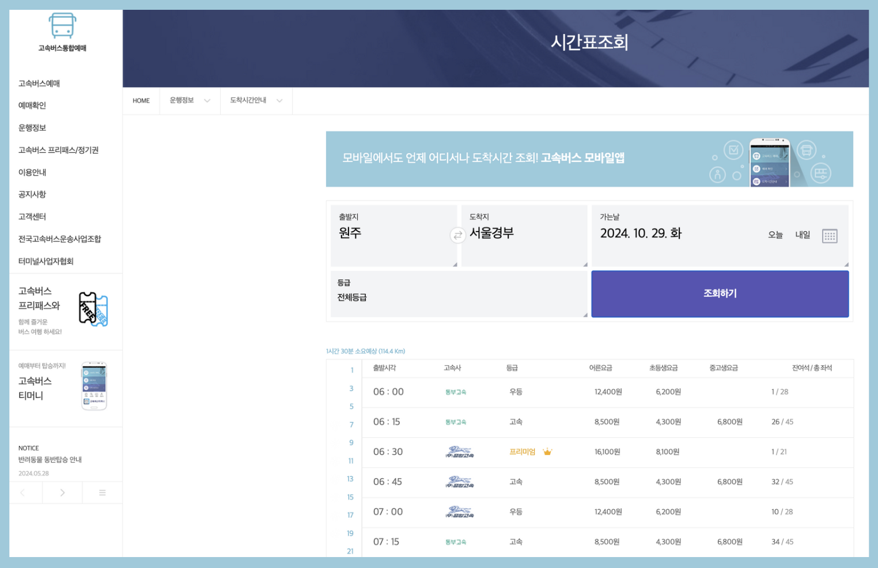Image resolution: width=878 pixels, height=568 pixels.
Task: Click 동부고속 logo in 07:15 row
Action: click(x=456, y=542)
